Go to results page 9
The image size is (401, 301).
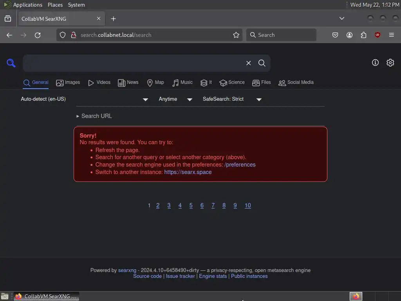(x=235, y=205)
